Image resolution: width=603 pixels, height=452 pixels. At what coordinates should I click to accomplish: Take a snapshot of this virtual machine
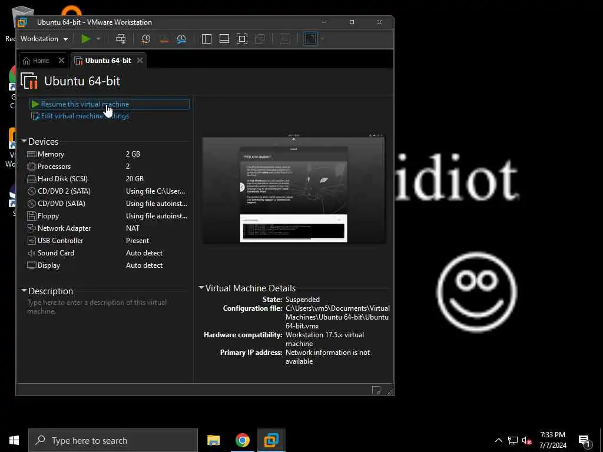coord(146,39)
